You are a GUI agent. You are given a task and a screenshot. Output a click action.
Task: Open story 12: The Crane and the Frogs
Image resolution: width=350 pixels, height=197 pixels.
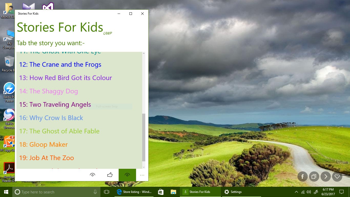tap(60, 64)
